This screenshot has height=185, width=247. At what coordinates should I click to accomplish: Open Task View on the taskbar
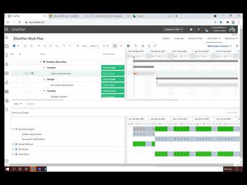(26, 169)
